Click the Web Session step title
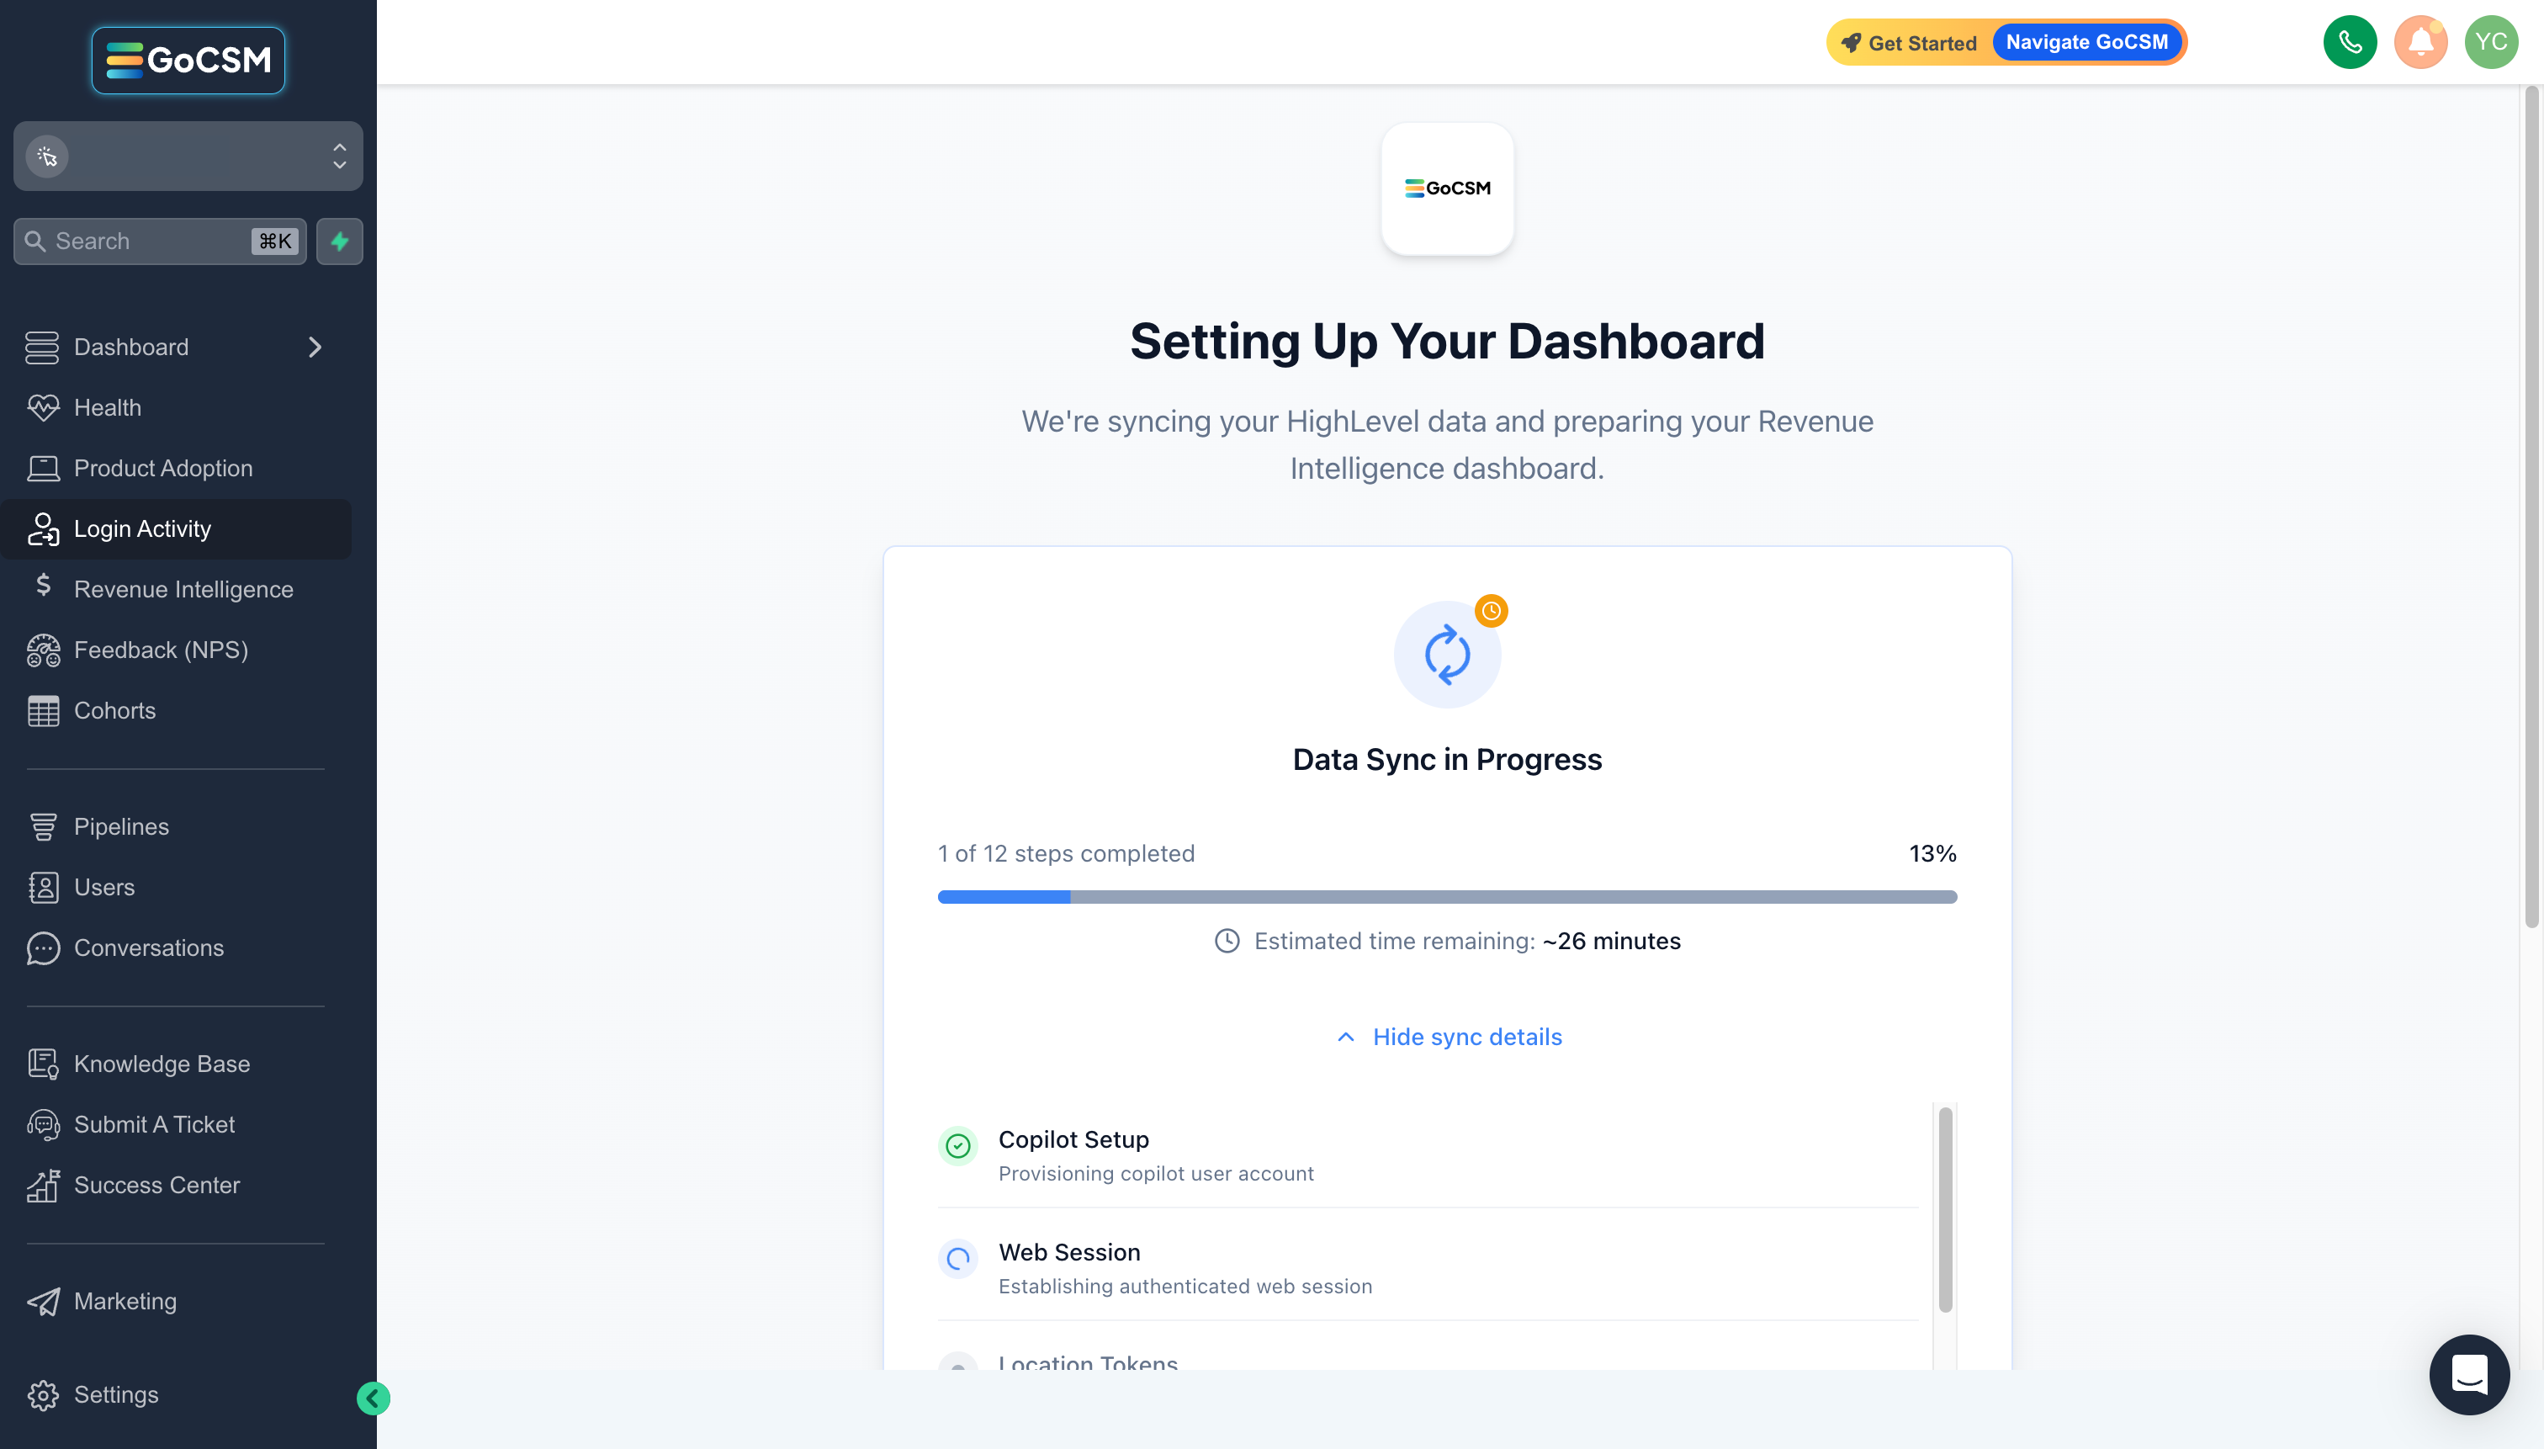 point(1069,1252)
